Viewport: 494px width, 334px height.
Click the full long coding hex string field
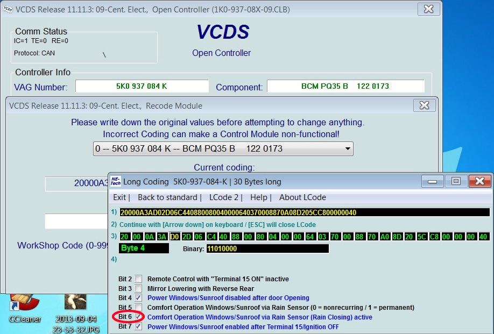click(x=305, y=212)
